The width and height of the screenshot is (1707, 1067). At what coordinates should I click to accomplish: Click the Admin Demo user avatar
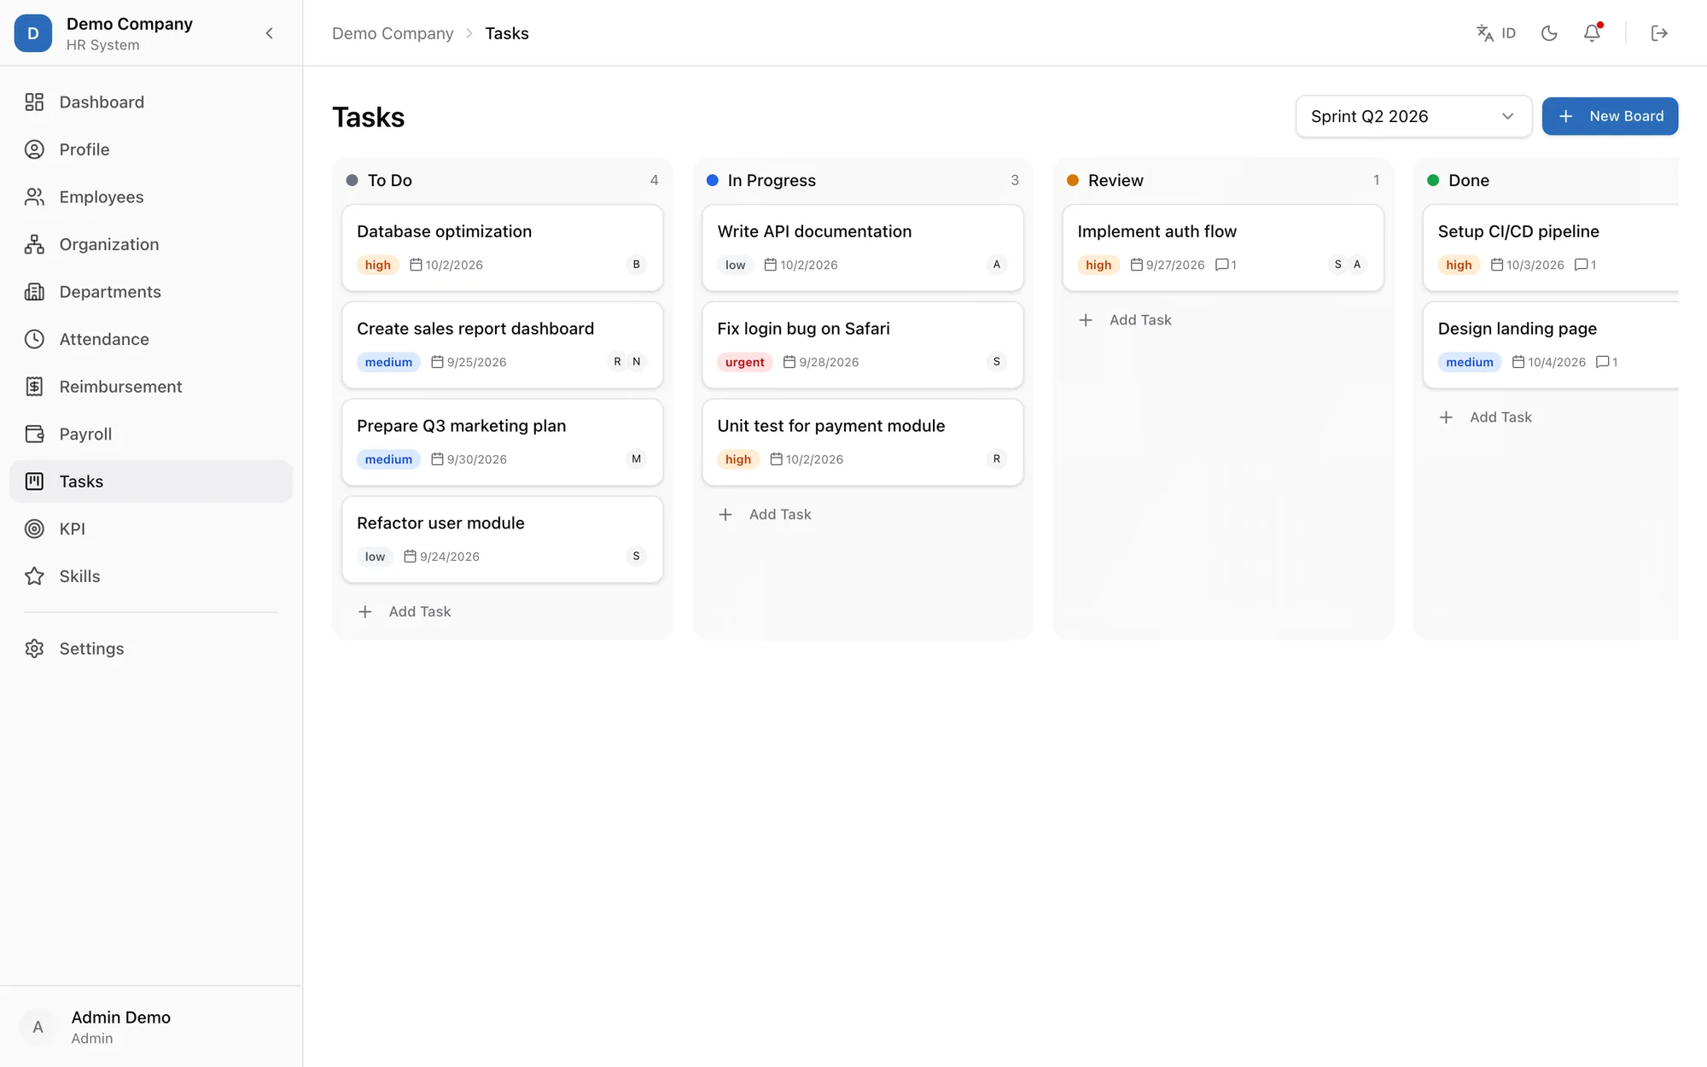point(38,1027)
